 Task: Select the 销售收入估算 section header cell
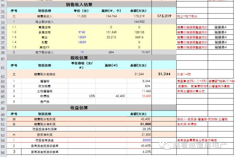(x=79, y=5)
